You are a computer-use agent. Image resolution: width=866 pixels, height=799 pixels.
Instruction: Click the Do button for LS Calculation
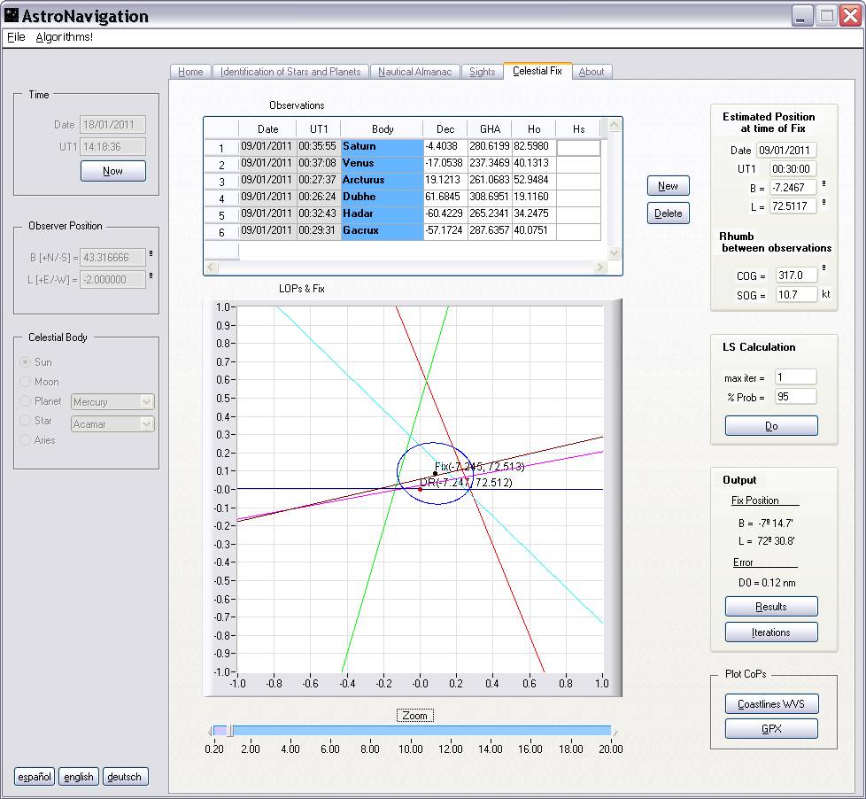(x=770, y=426)
